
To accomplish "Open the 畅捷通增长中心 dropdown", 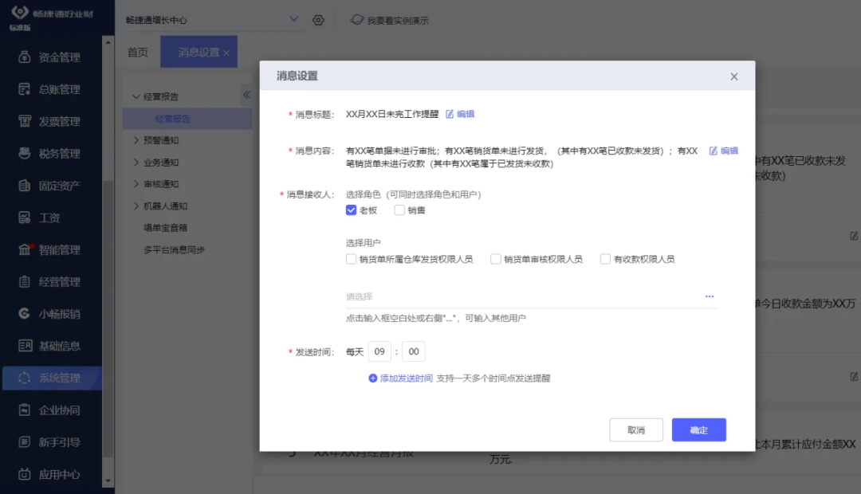I will 293,19.
